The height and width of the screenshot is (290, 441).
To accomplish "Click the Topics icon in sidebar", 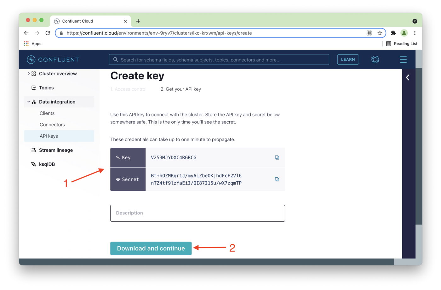I will [34, 88].
